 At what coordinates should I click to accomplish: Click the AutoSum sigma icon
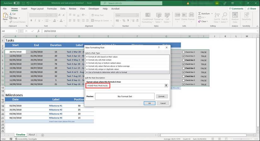click(199, 14)
